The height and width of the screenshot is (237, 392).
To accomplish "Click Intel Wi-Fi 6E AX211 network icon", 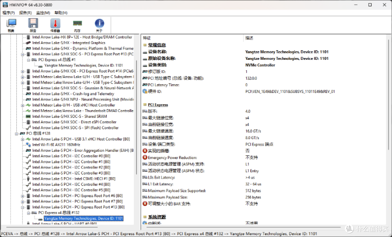I will coord(28,145).
